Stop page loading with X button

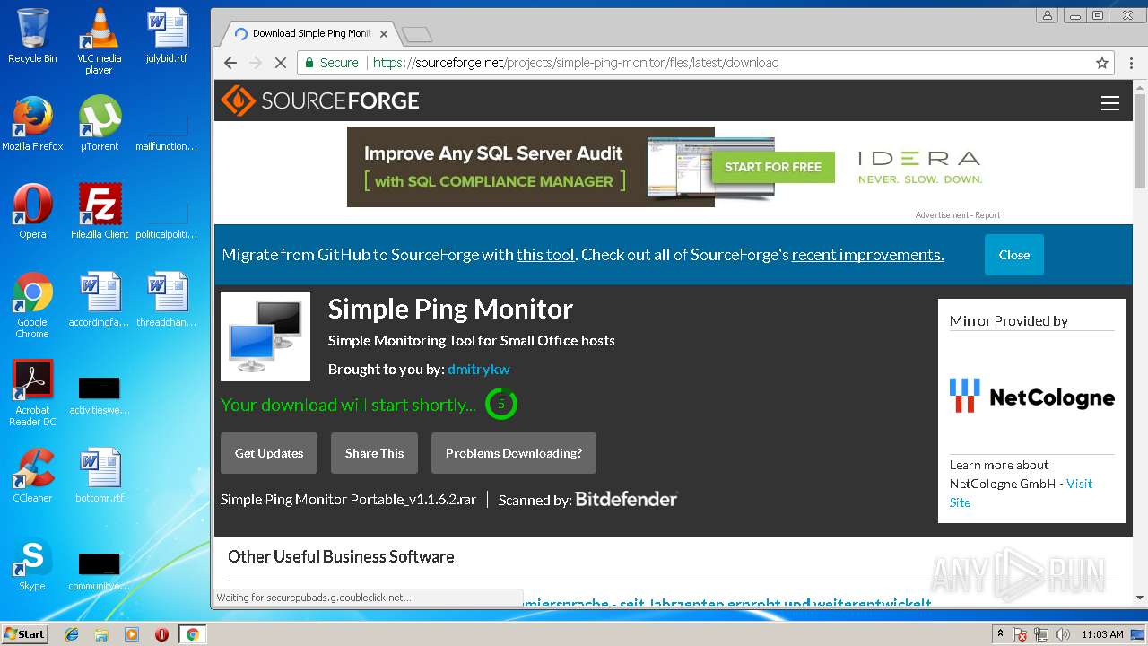point(280,63)
